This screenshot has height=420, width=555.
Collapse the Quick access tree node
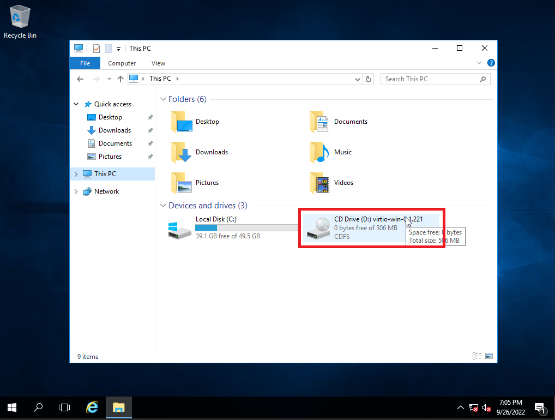(x=76, y=104)
